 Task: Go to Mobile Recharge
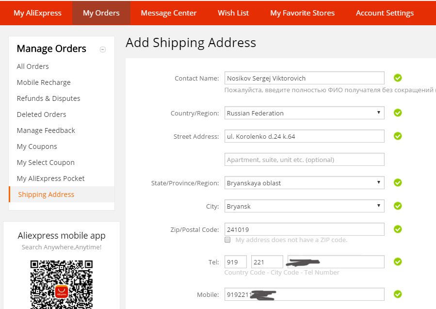(44, 82)
